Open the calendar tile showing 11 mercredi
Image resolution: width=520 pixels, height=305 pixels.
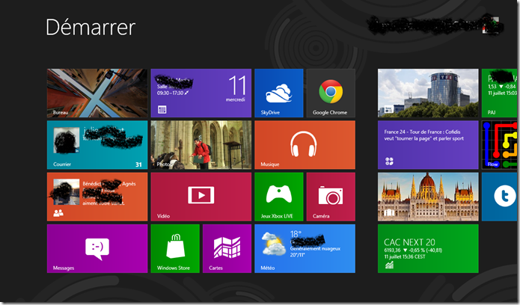tap(201, 93)
